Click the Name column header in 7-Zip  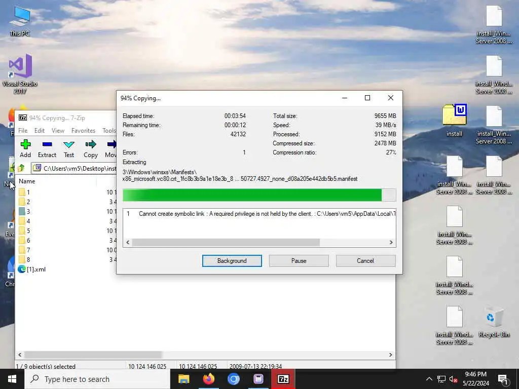pos(27,181)
